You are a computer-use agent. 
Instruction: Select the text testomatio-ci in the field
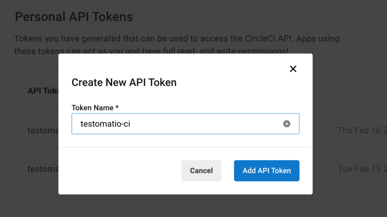105,124
